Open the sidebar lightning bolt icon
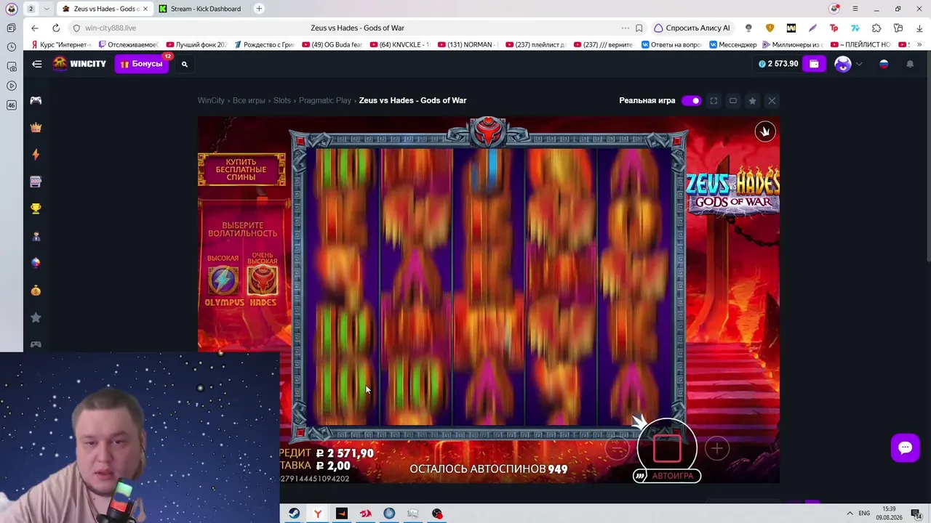Image resolution: width=931 pixels, height=523 pixels. 36,154
